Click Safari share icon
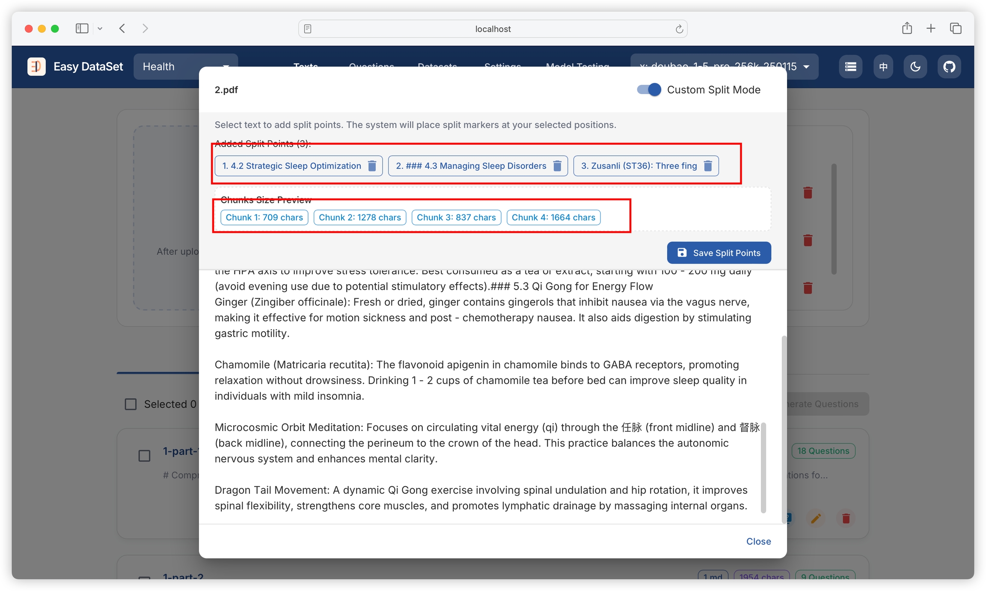 [x=907, y=29]
